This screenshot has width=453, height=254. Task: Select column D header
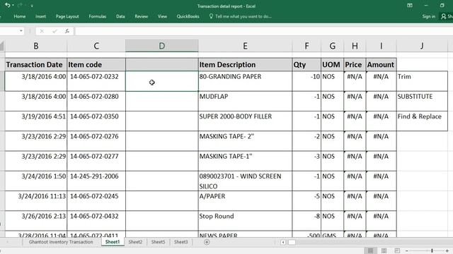[162, 46]
